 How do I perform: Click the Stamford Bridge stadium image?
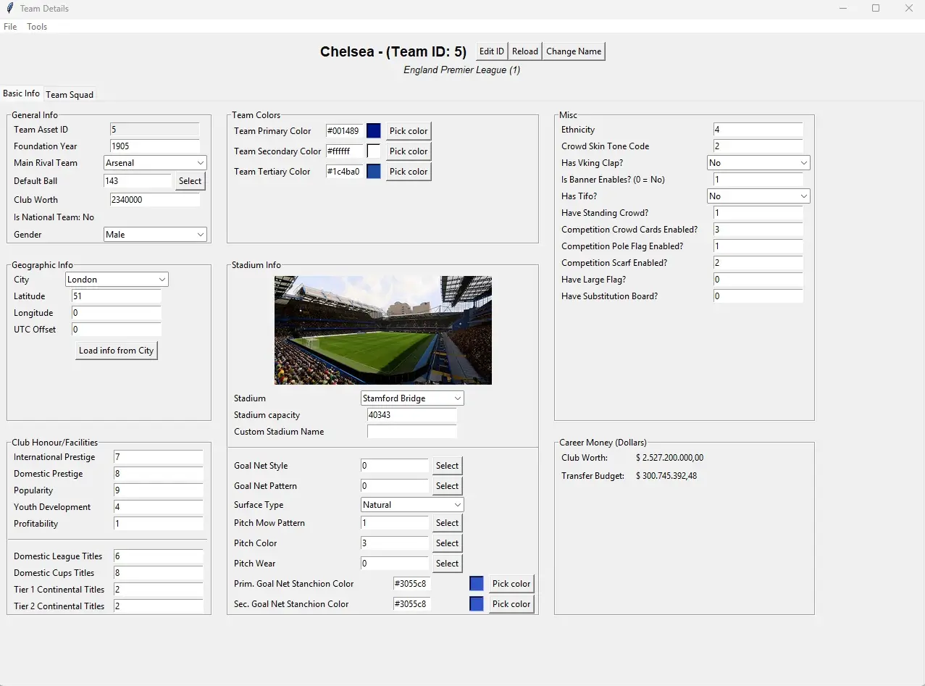tap(383, 330)
